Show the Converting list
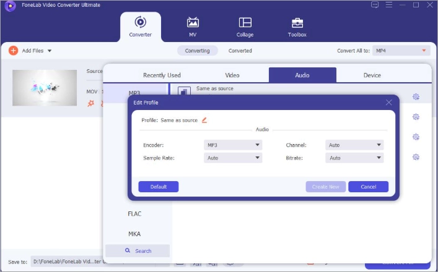Image resolution: width=438 pixels, height=272 pixels. click(197, 51)
